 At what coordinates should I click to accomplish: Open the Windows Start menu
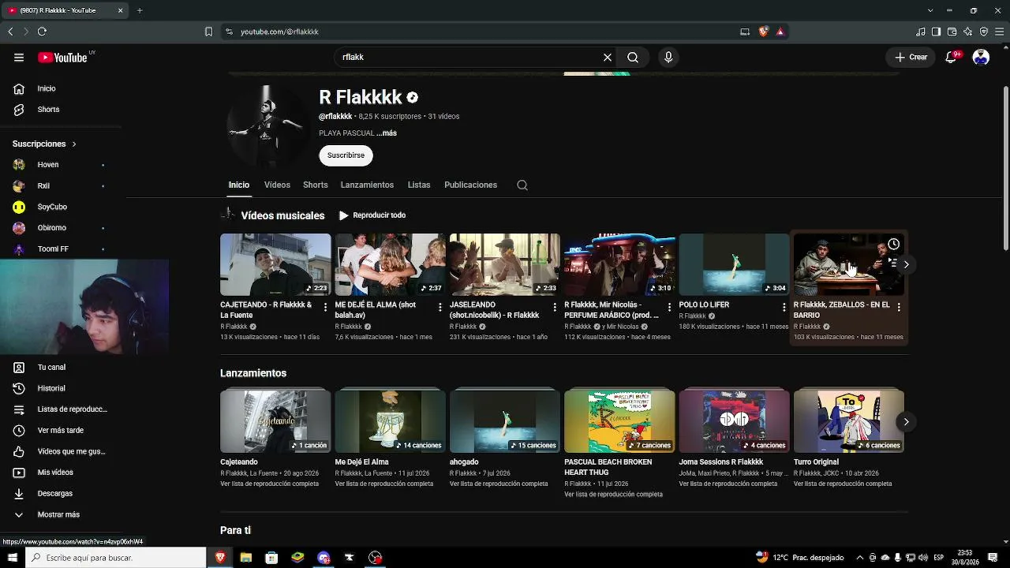[12, 558]
